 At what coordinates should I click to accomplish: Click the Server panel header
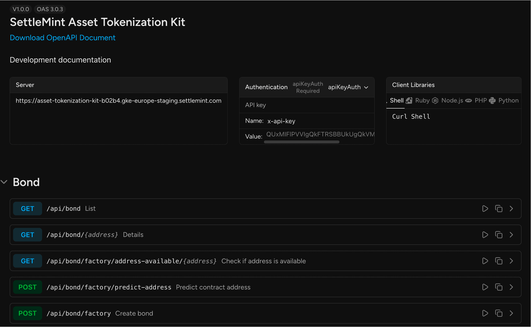click(118, 85)
